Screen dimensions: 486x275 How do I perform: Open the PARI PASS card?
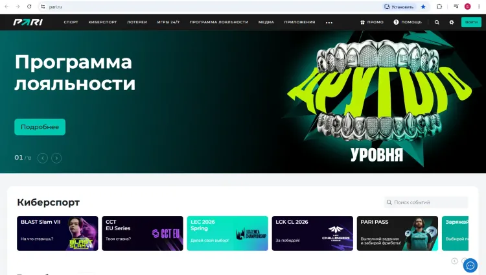[397, 233]
